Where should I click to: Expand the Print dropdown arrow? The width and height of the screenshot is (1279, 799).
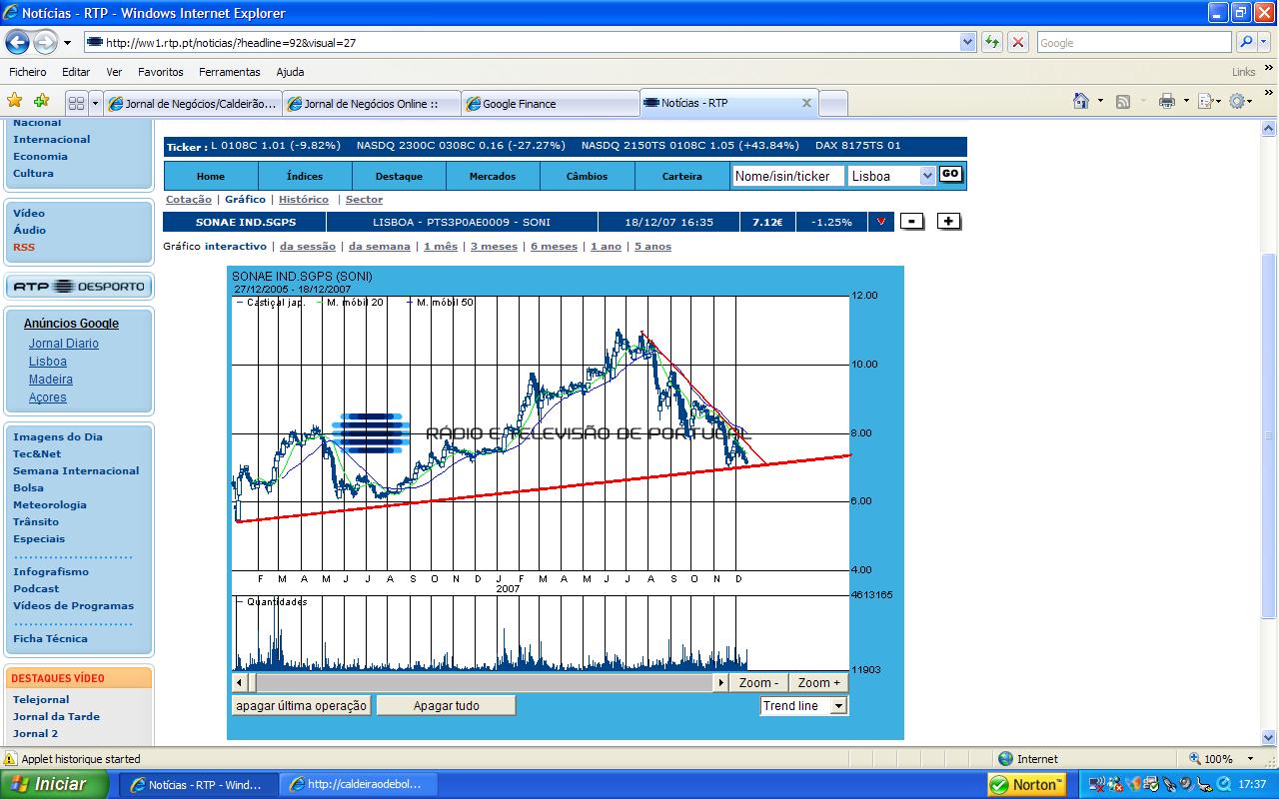1186,101
